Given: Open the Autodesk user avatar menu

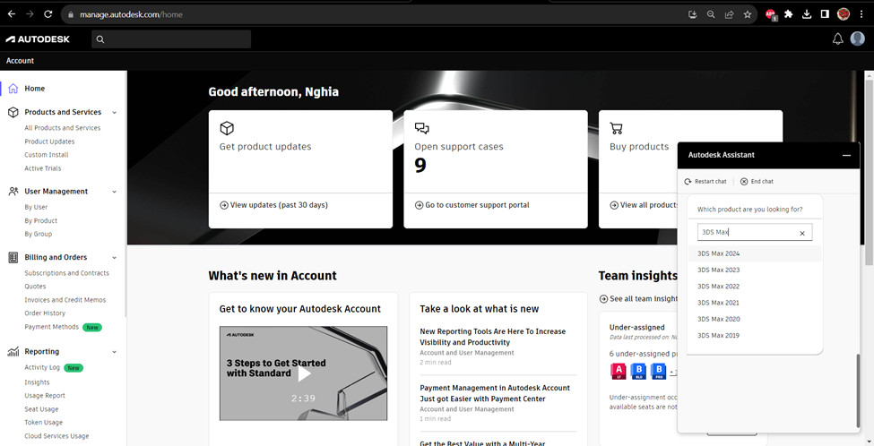Looking at the screenshot, I should (857, 39).
